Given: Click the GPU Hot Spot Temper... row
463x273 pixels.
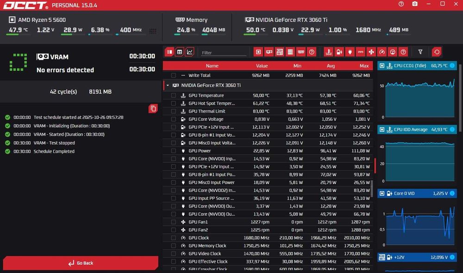Looking at the screenshot, I should tap(268, 103).
